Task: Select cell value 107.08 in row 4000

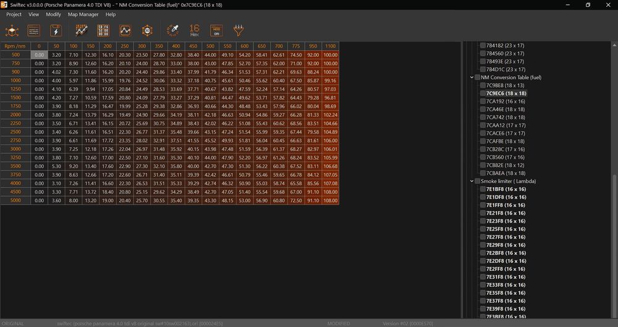Action: click(x=330, y=184)
